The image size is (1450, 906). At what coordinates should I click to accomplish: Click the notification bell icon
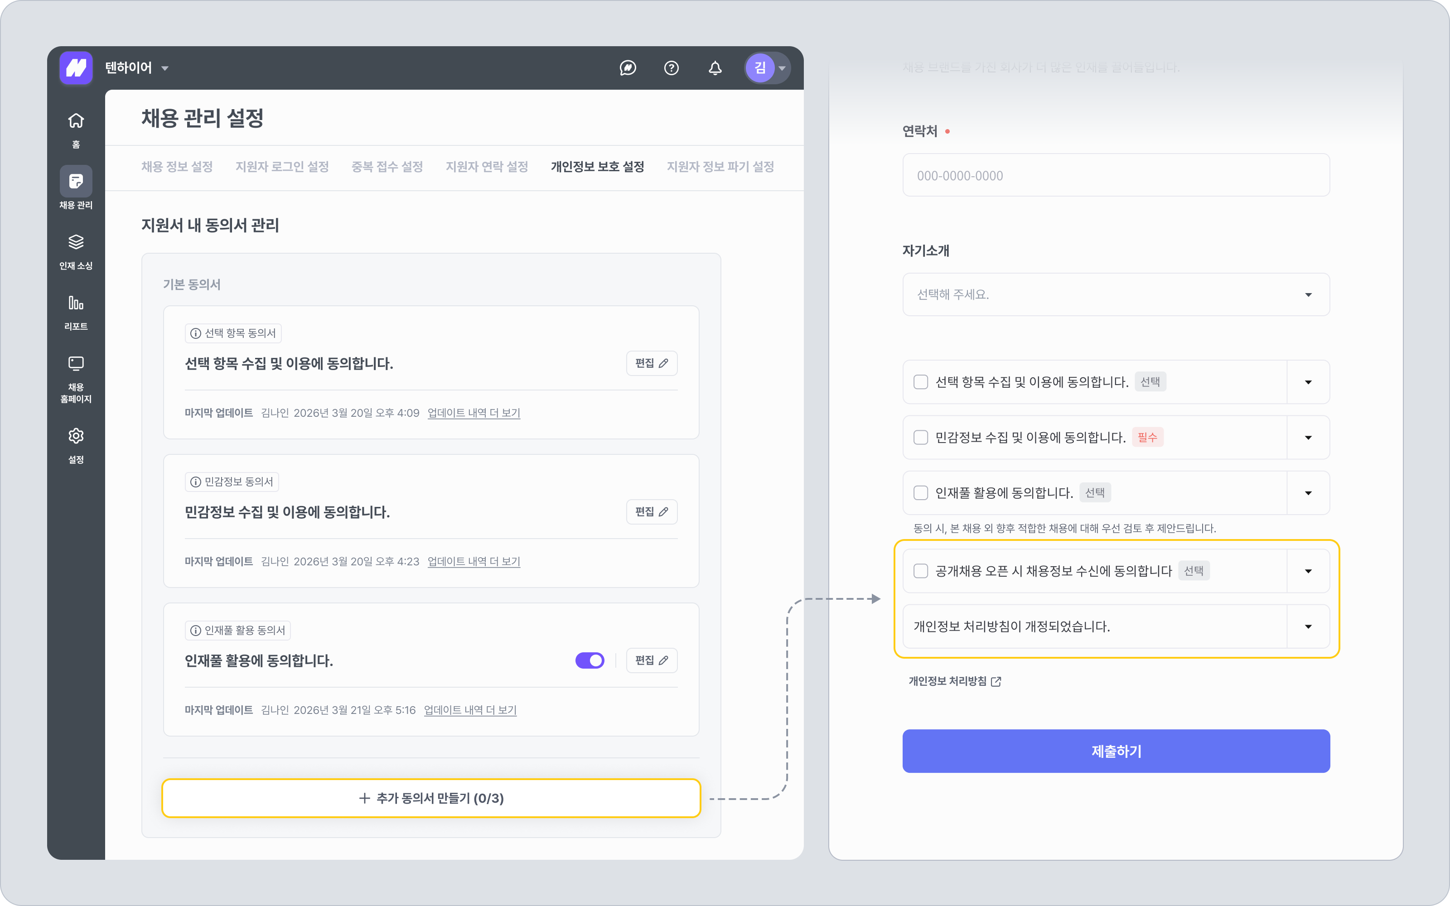coord(715,68)
